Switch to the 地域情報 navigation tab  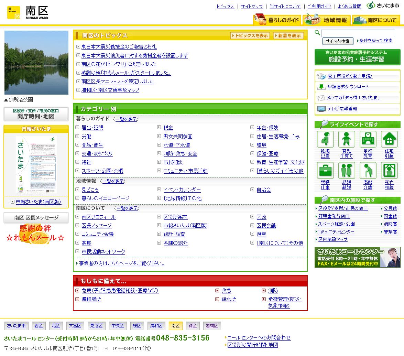pyautogui.click(x=327, y=20)
